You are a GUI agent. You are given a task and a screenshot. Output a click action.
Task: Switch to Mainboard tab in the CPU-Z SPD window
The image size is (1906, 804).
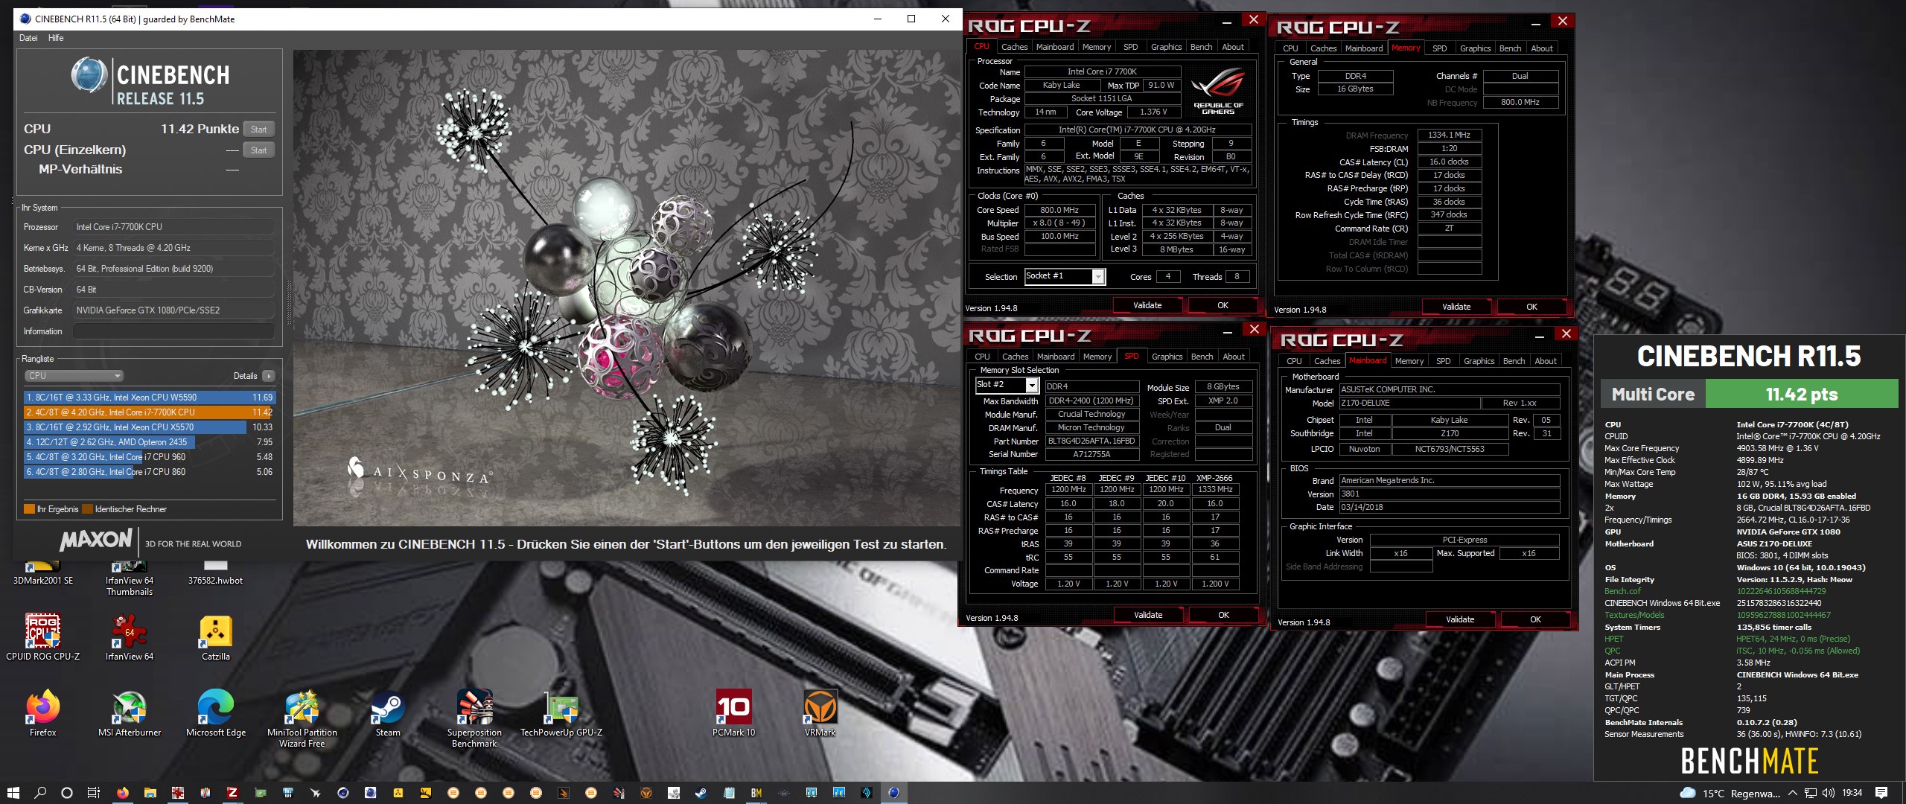coord(1056,357)
